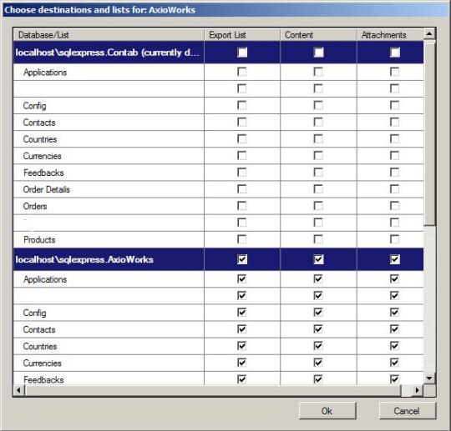
Task: Uncheck Content for AxioWorks Config
Action: point(318,313)
